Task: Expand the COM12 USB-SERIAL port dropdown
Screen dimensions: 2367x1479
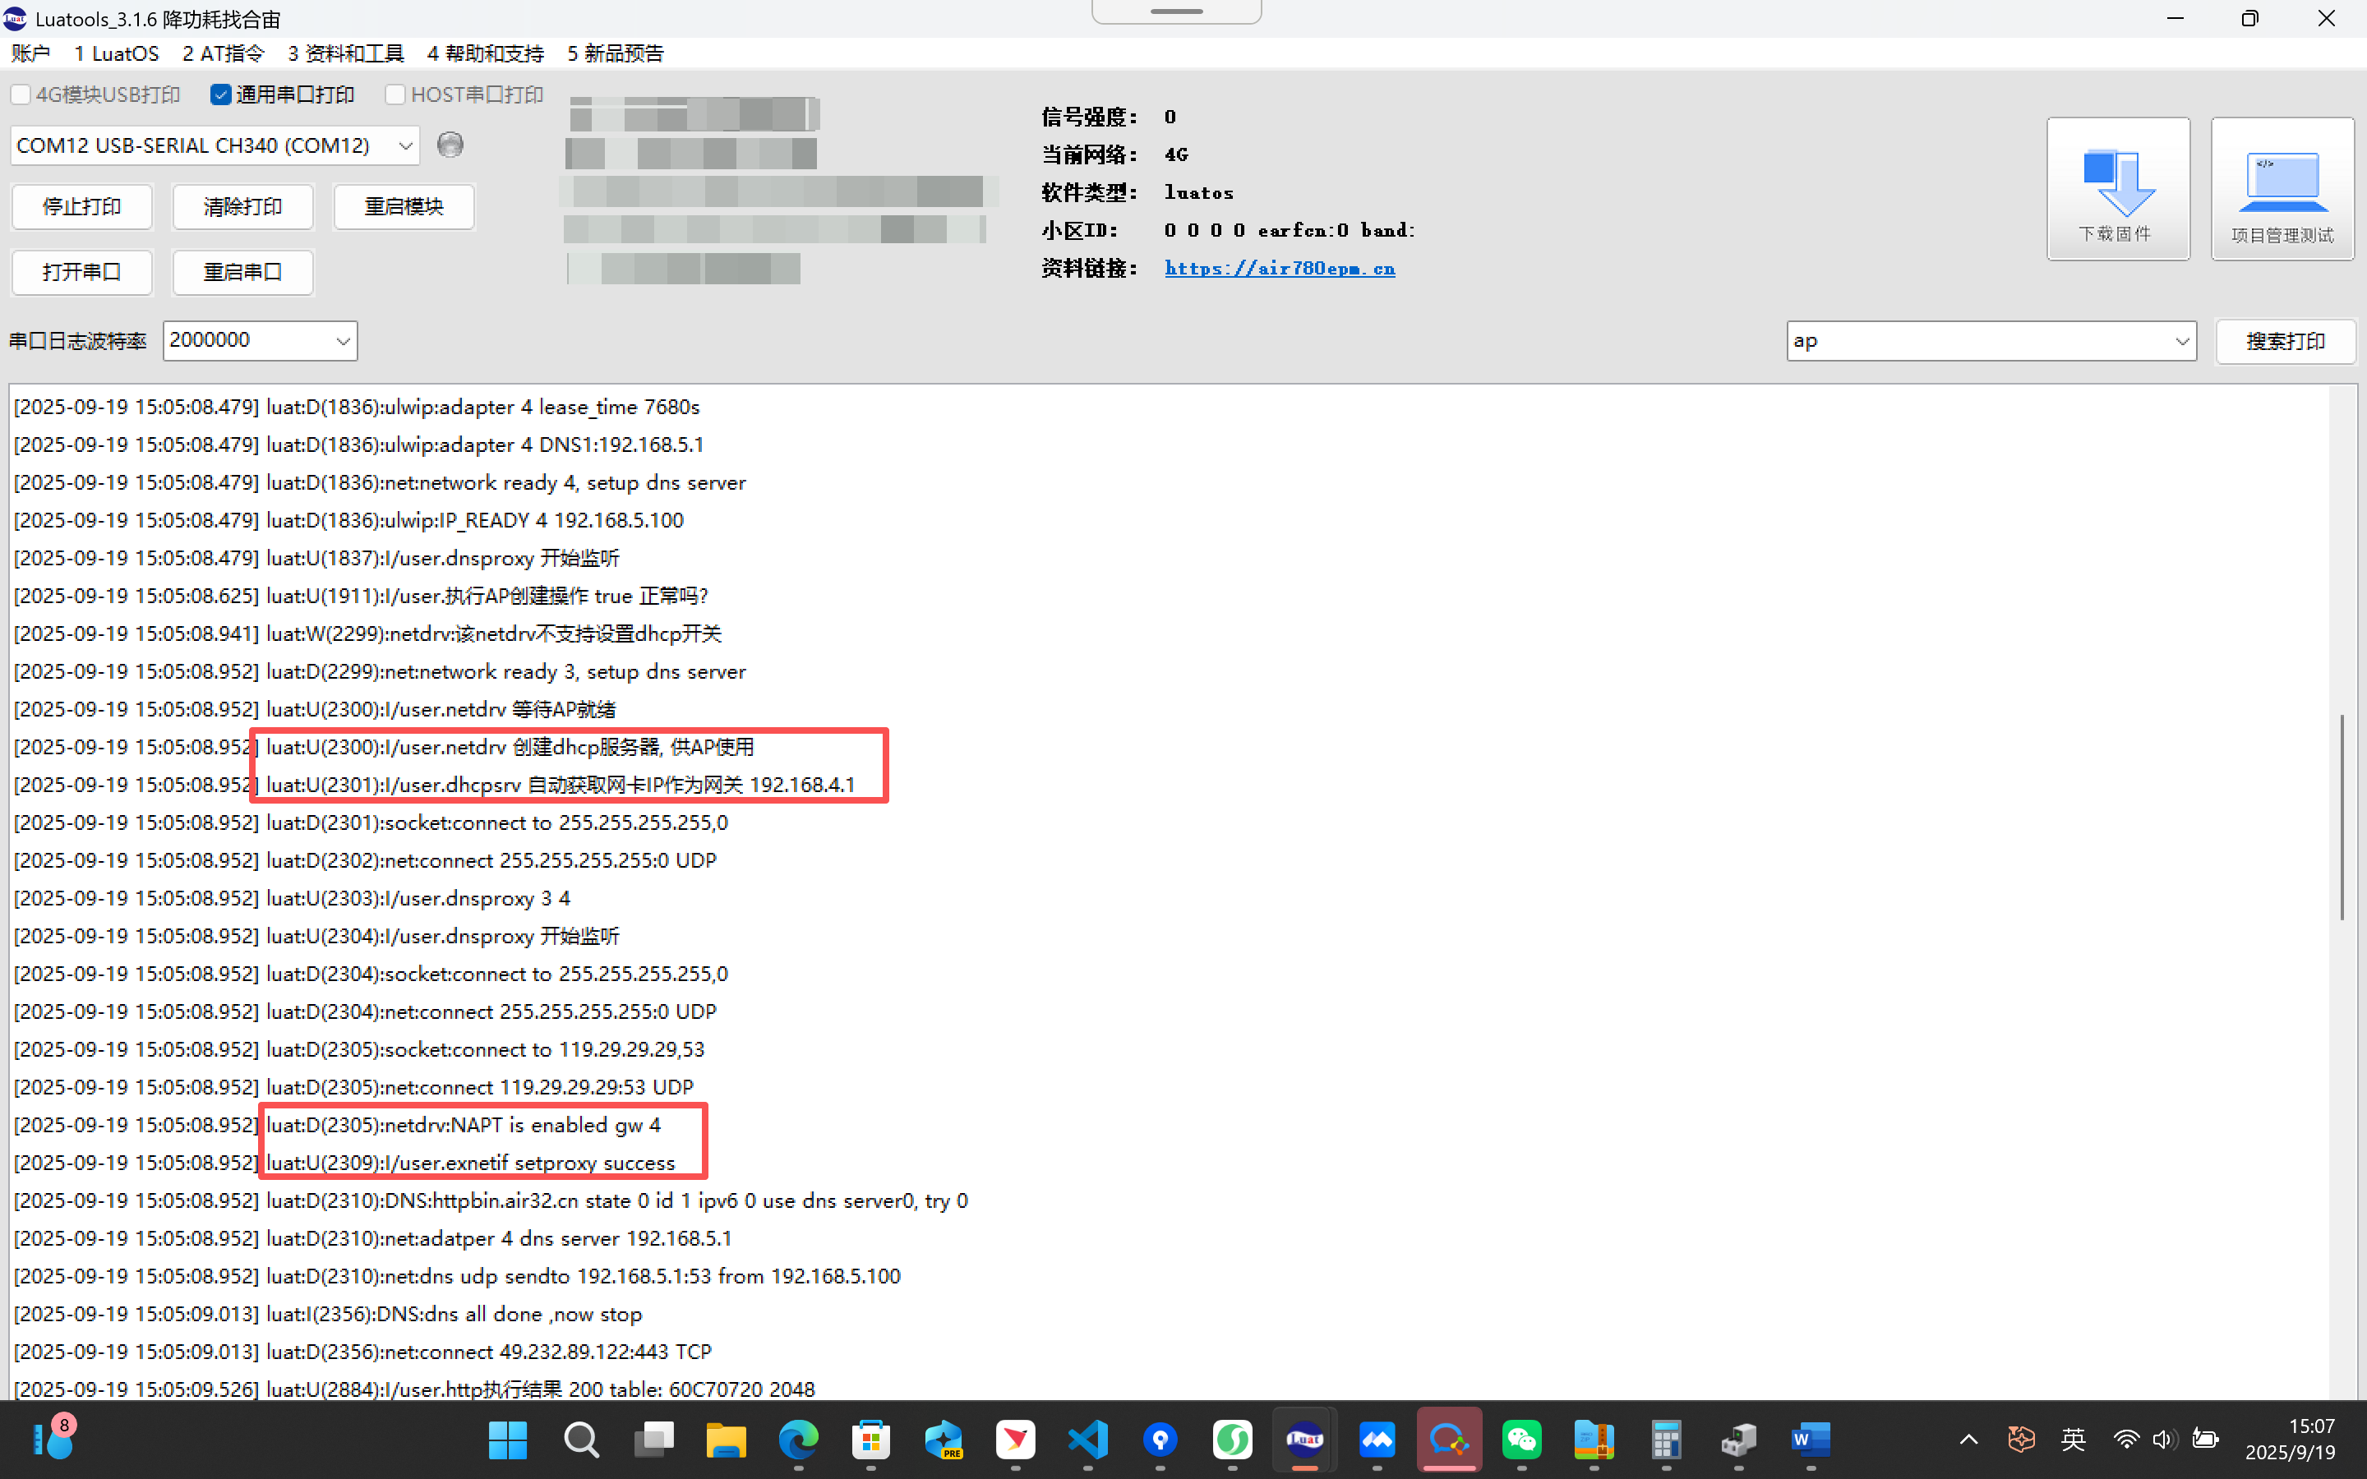Action: (405, 145)
